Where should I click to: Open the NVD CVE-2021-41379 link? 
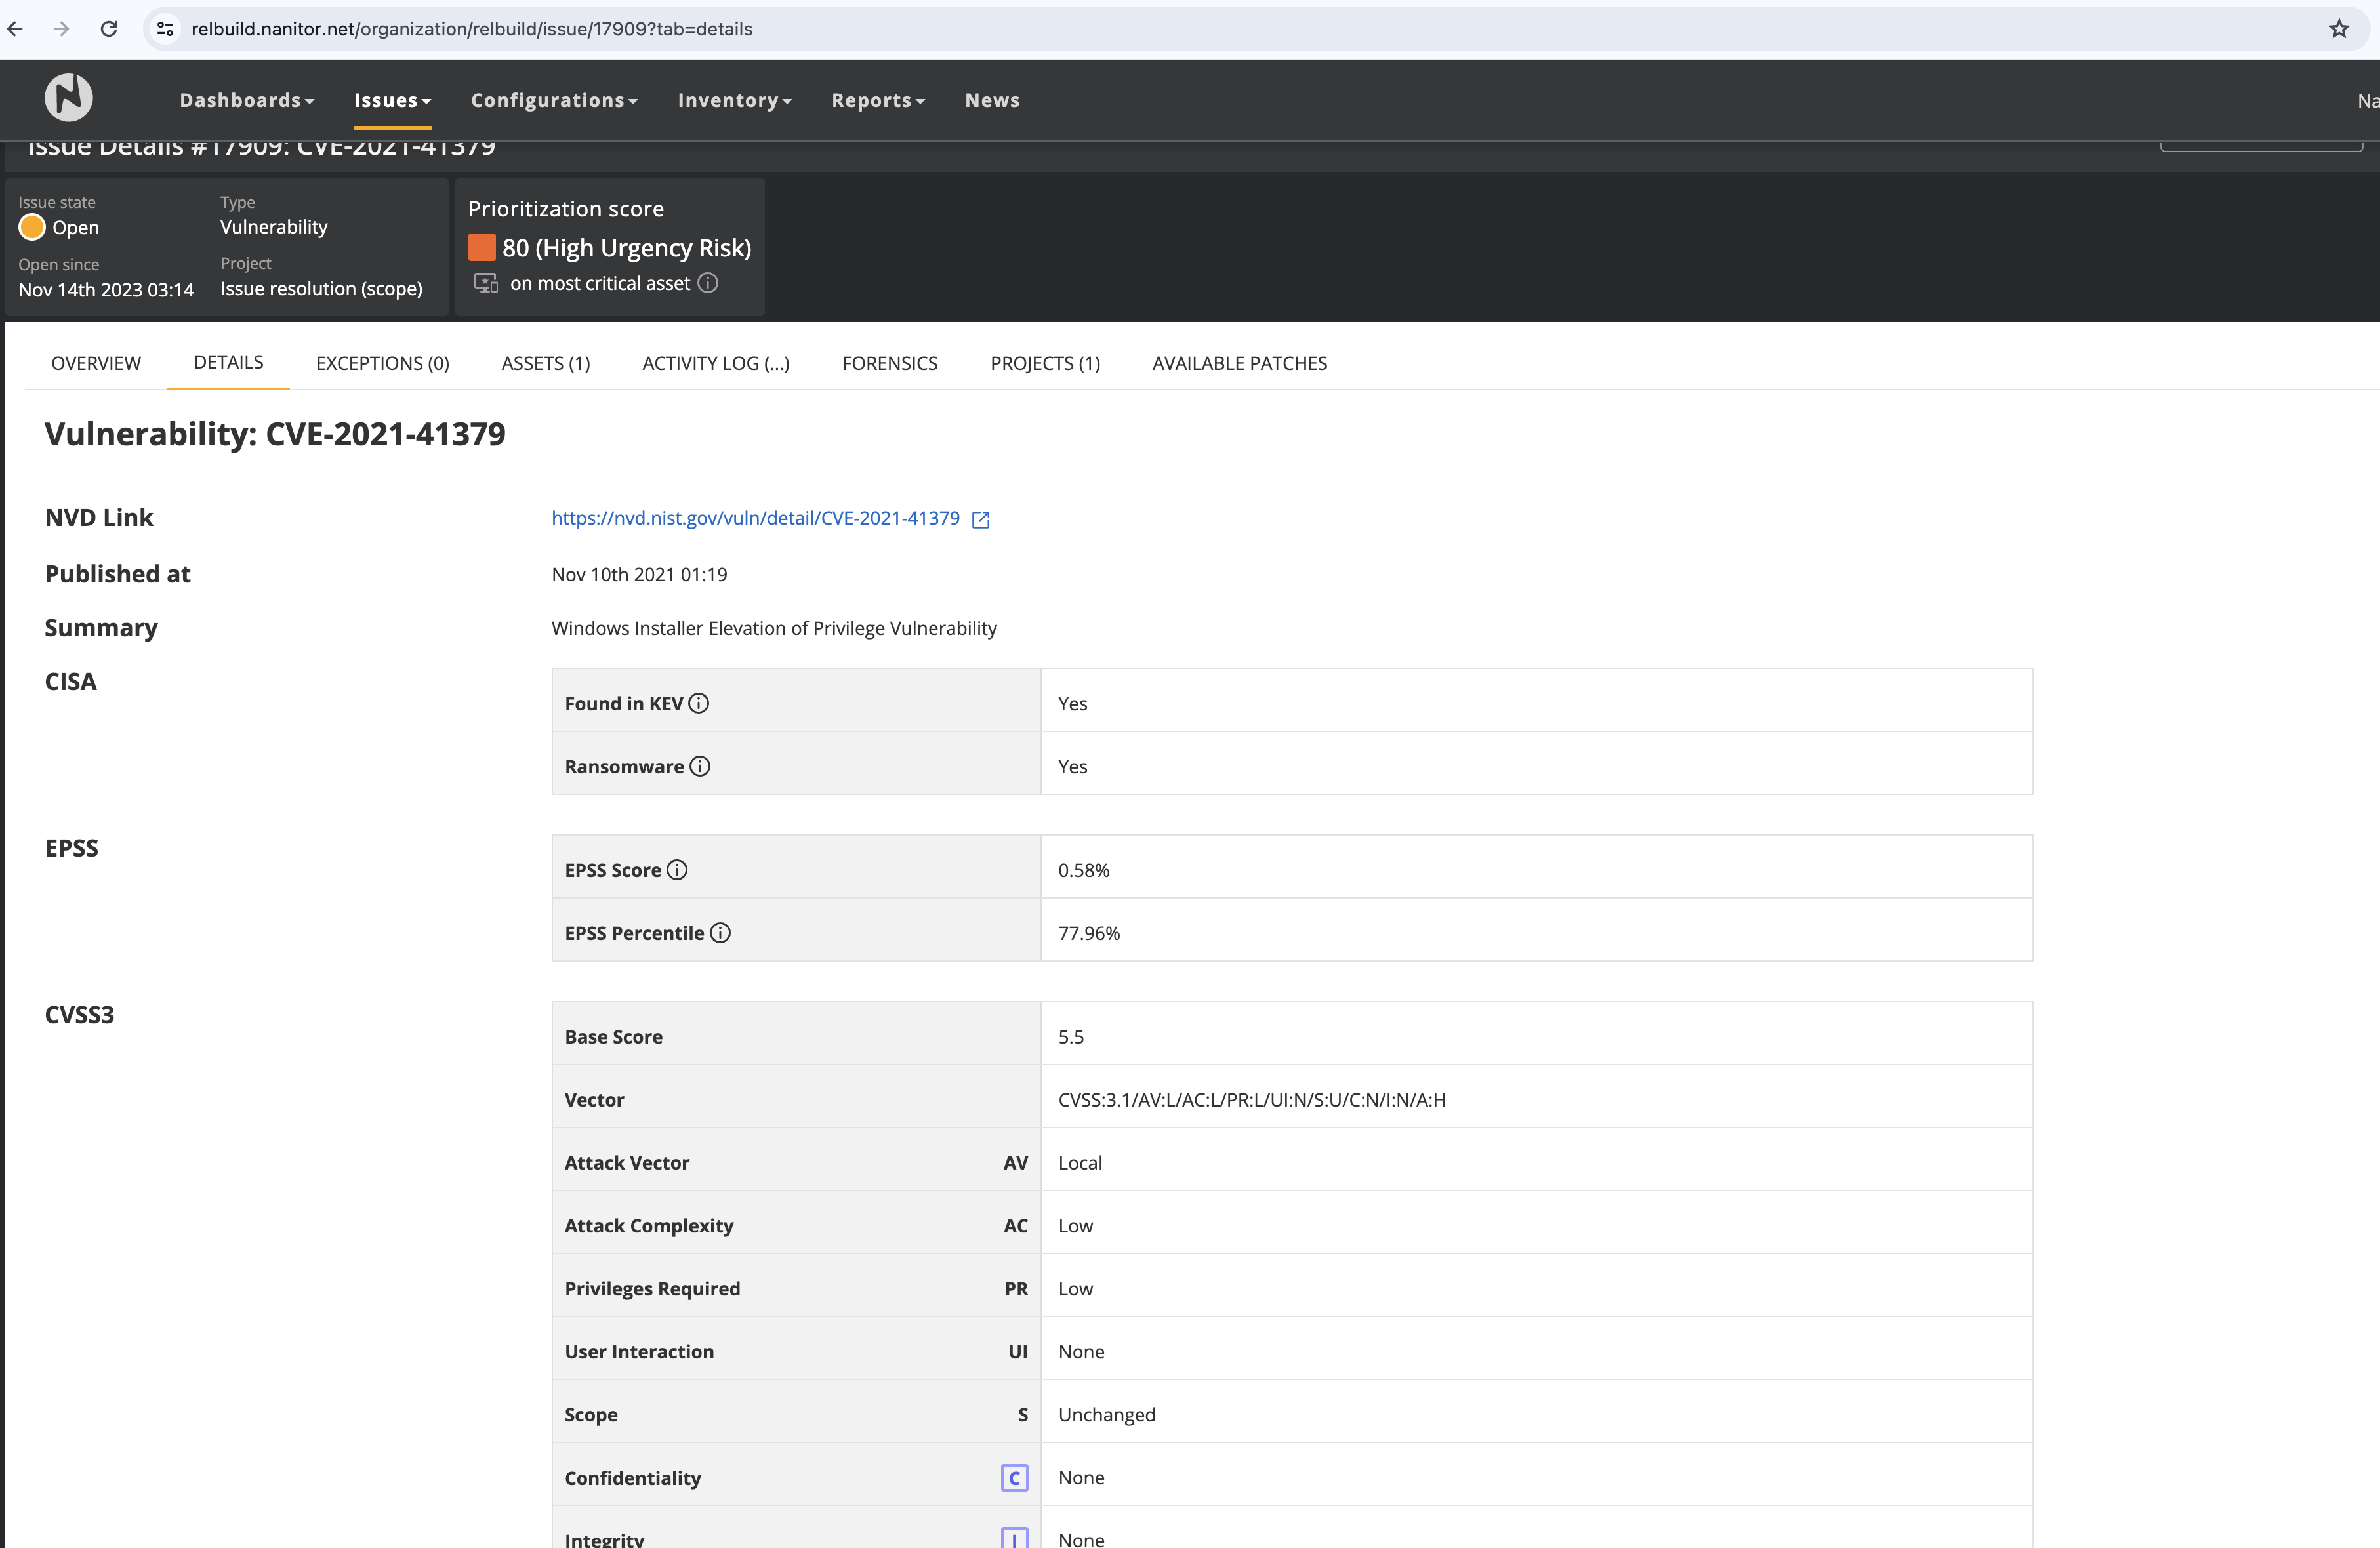(x=755, y=518)
